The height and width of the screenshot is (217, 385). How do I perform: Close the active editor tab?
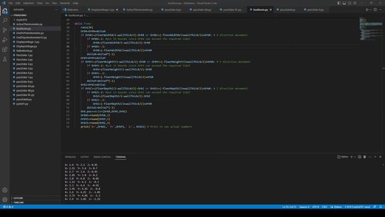(271, 10)
